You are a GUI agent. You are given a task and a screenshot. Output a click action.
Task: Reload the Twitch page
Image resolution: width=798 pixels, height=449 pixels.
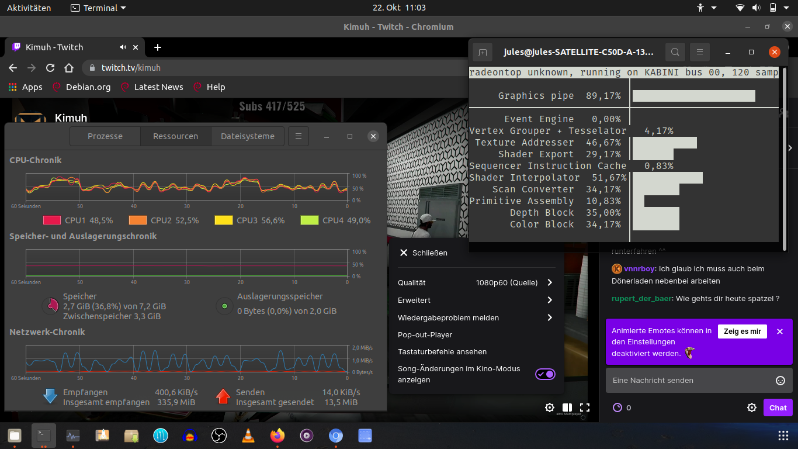point(50,68)
